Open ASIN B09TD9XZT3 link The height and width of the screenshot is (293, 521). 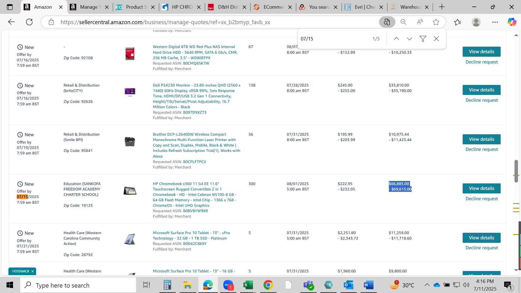pos(195,112)
